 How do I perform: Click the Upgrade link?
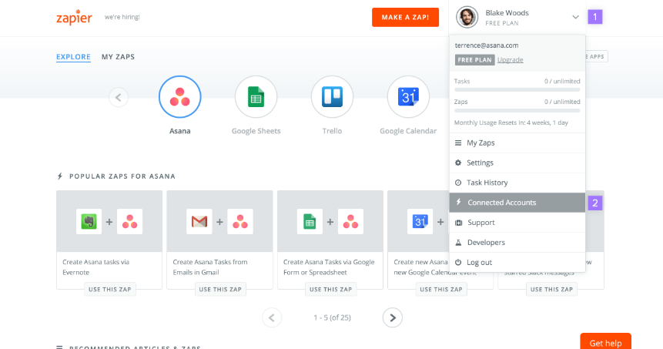click(x=510, y=59)
